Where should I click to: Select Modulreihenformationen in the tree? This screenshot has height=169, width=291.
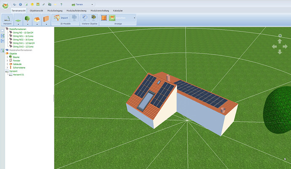pyautogui.click(x=21, y=50)
